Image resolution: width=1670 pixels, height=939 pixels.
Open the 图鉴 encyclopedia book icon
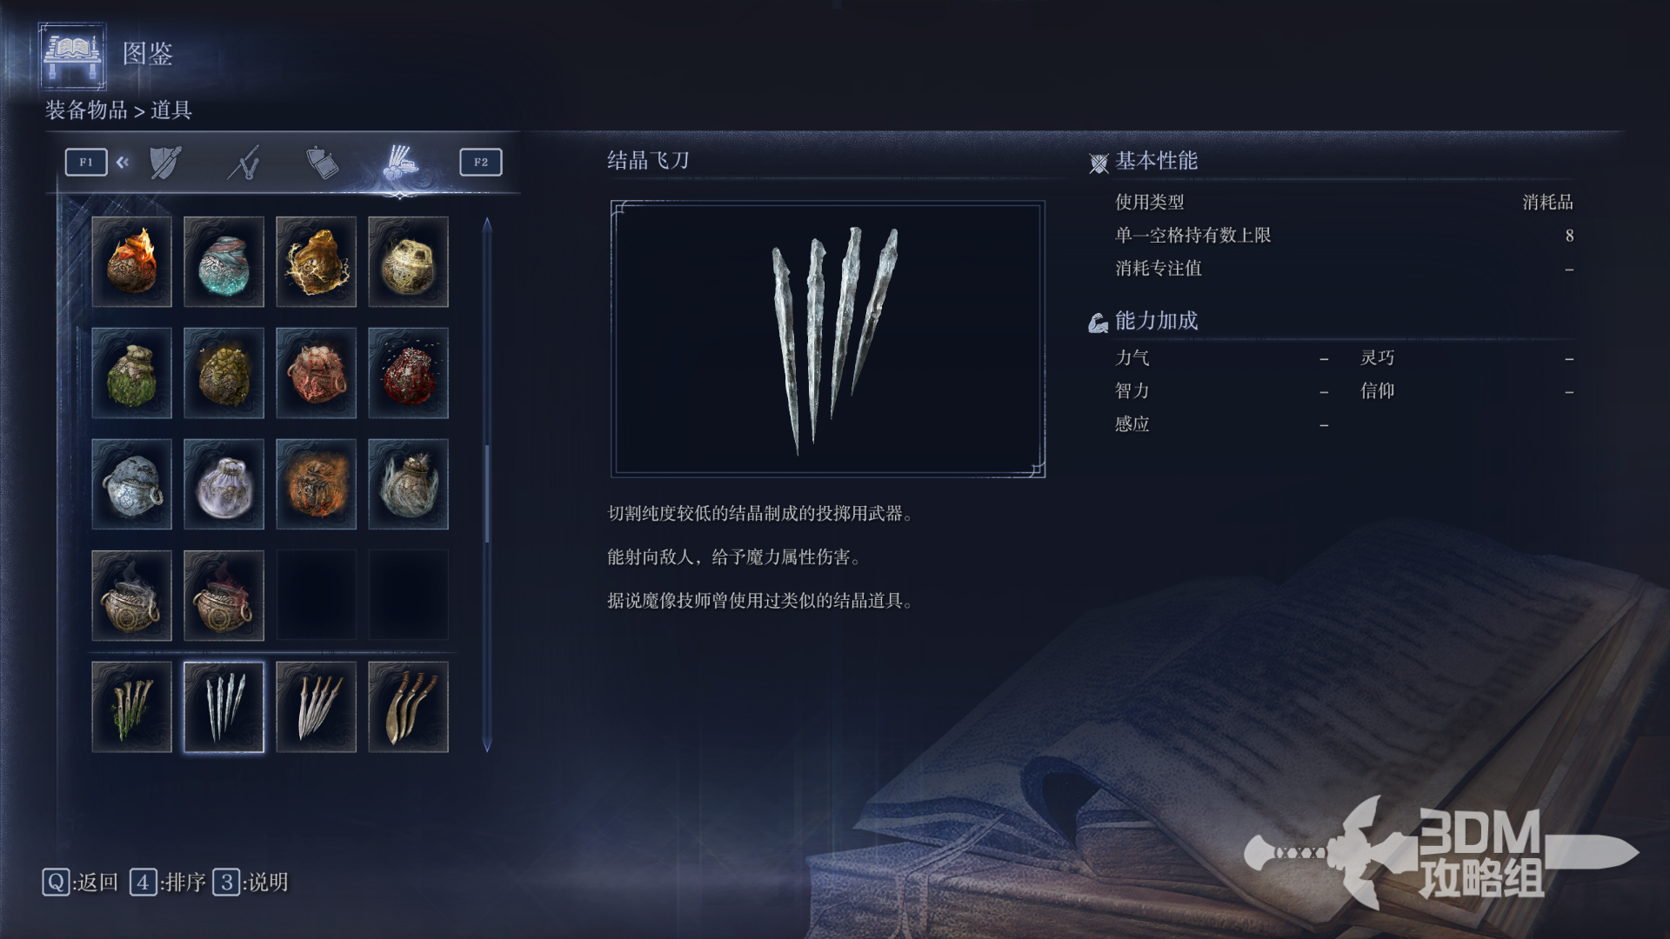(72, 56)
